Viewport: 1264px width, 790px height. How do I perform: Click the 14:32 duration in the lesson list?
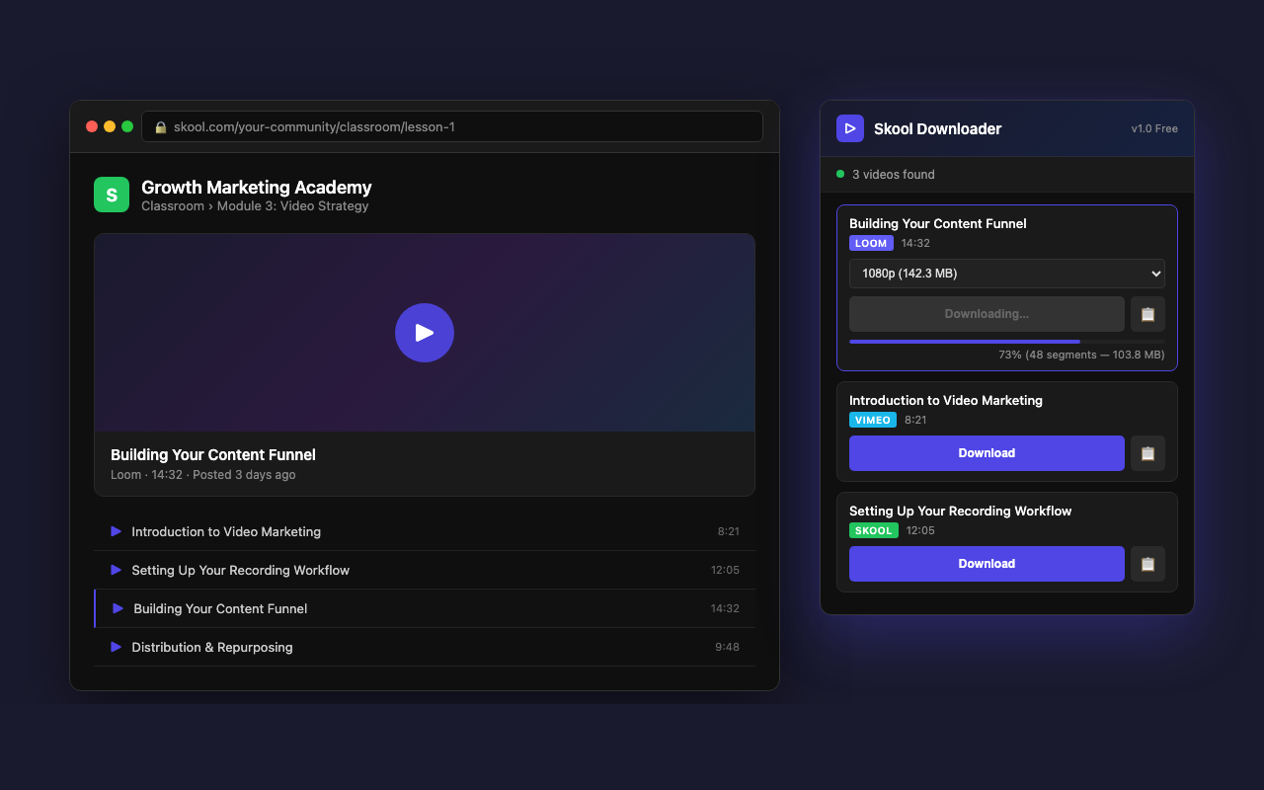coord(725,608)
